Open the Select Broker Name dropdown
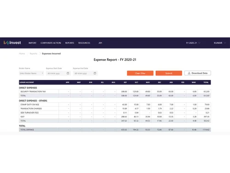Viewport: 230px width, 173px height. [x=31, y=73]
